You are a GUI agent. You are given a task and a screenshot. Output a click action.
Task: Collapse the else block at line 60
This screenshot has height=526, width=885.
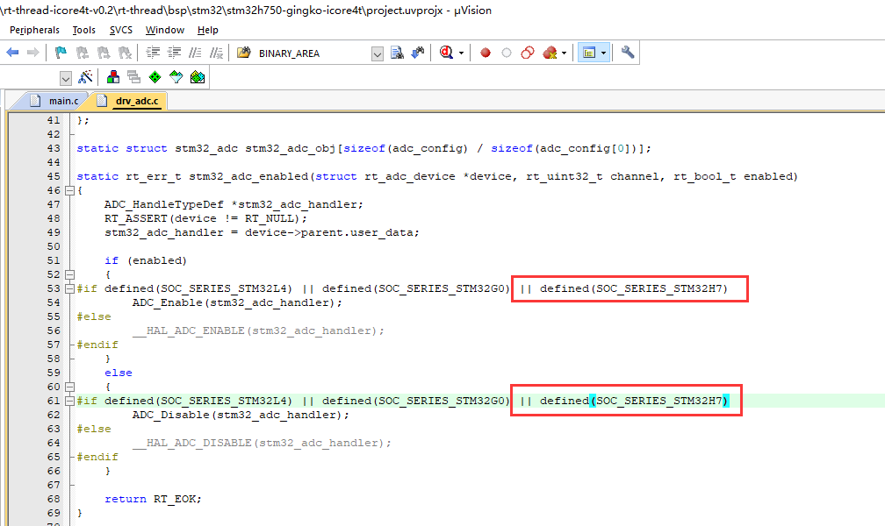click(x=69, y=387)
